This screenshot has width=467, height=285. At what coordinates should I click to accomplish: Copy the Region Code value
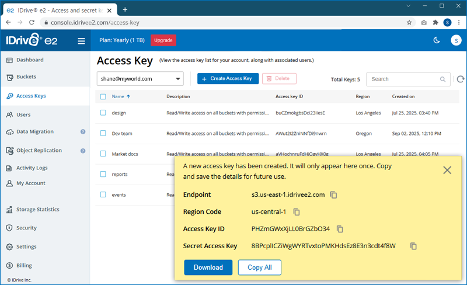[x=297, y=212]
